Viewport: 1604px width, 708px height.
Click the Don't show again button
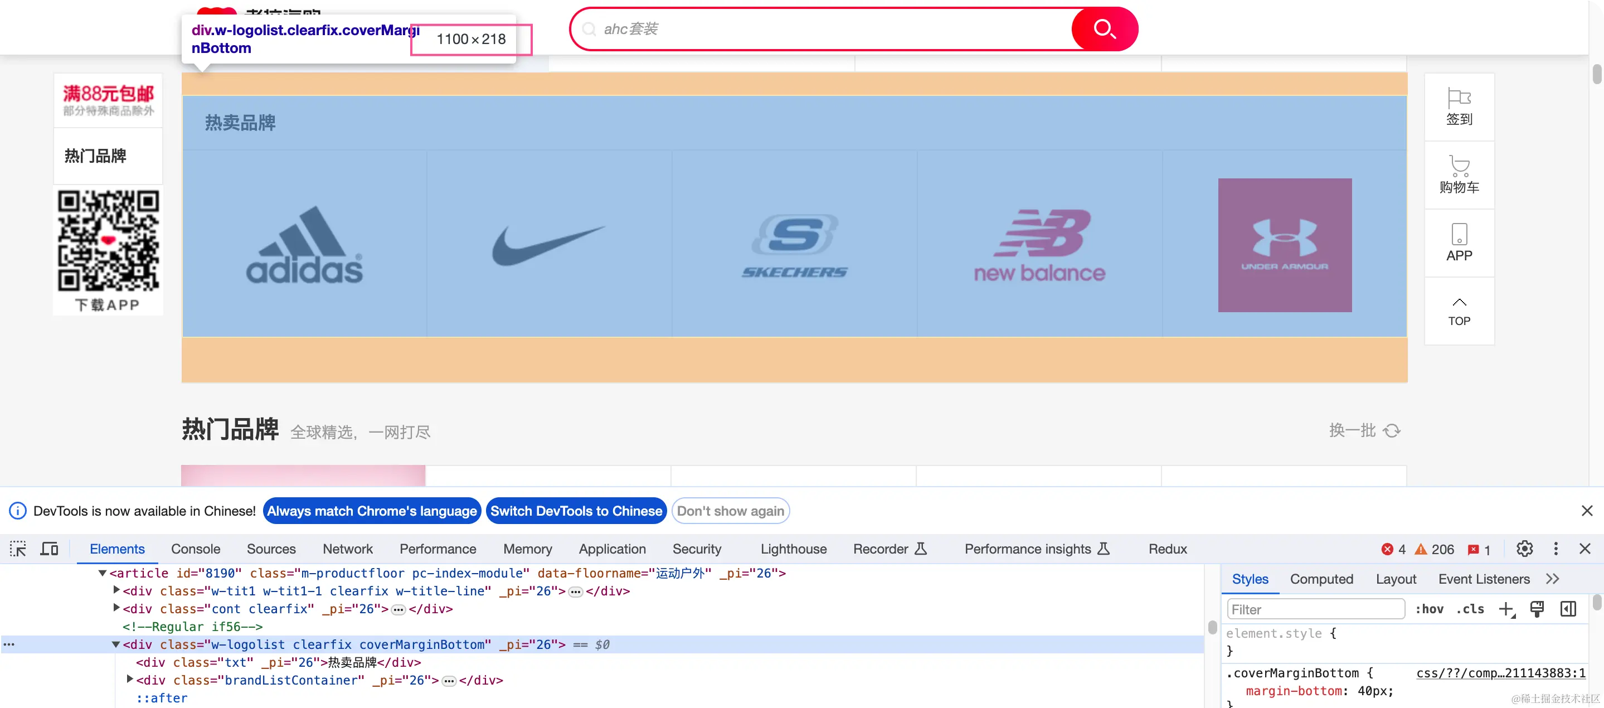tap(730, 511)
